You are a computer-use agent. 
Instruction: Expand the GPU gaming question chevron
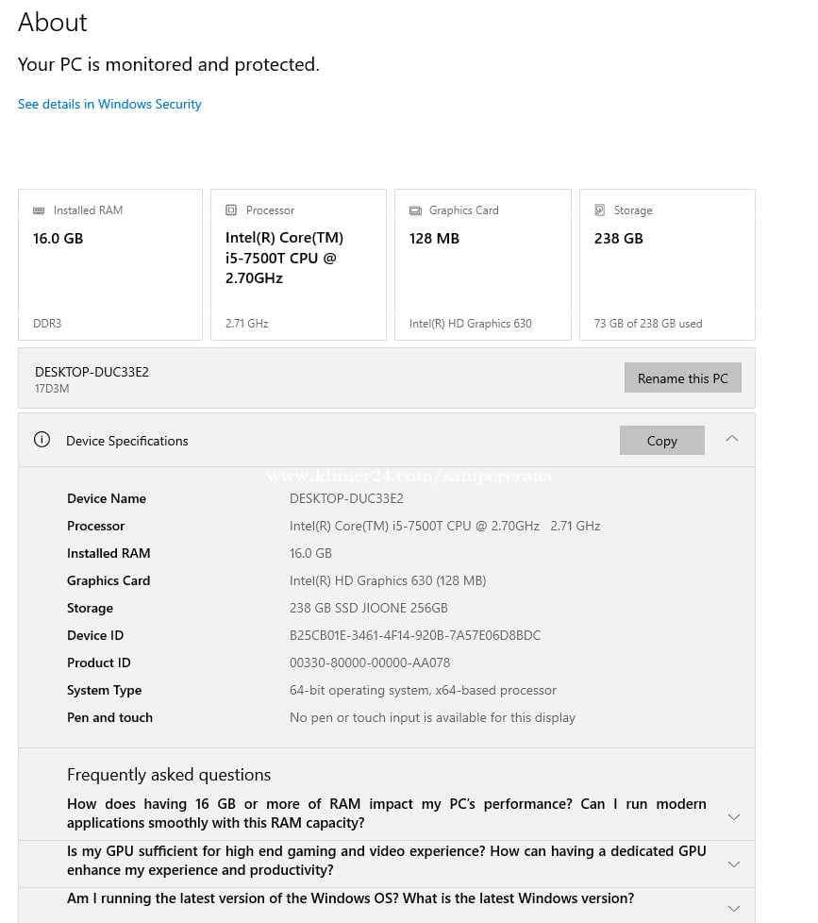click(734, 864)
